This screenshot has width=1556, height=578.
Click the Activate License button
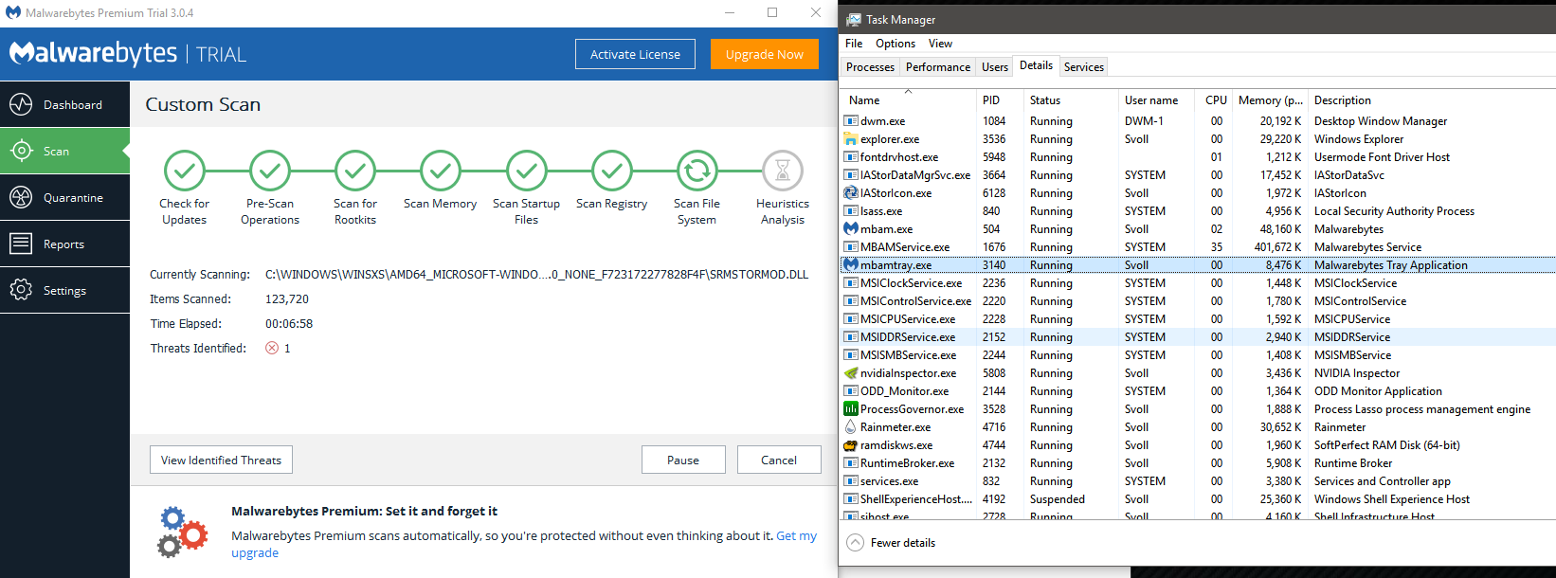[x=635, y=54]
